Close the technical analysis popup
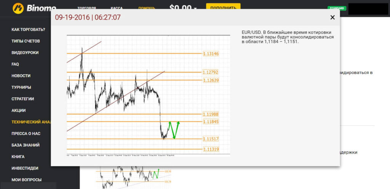 (332, 17)
